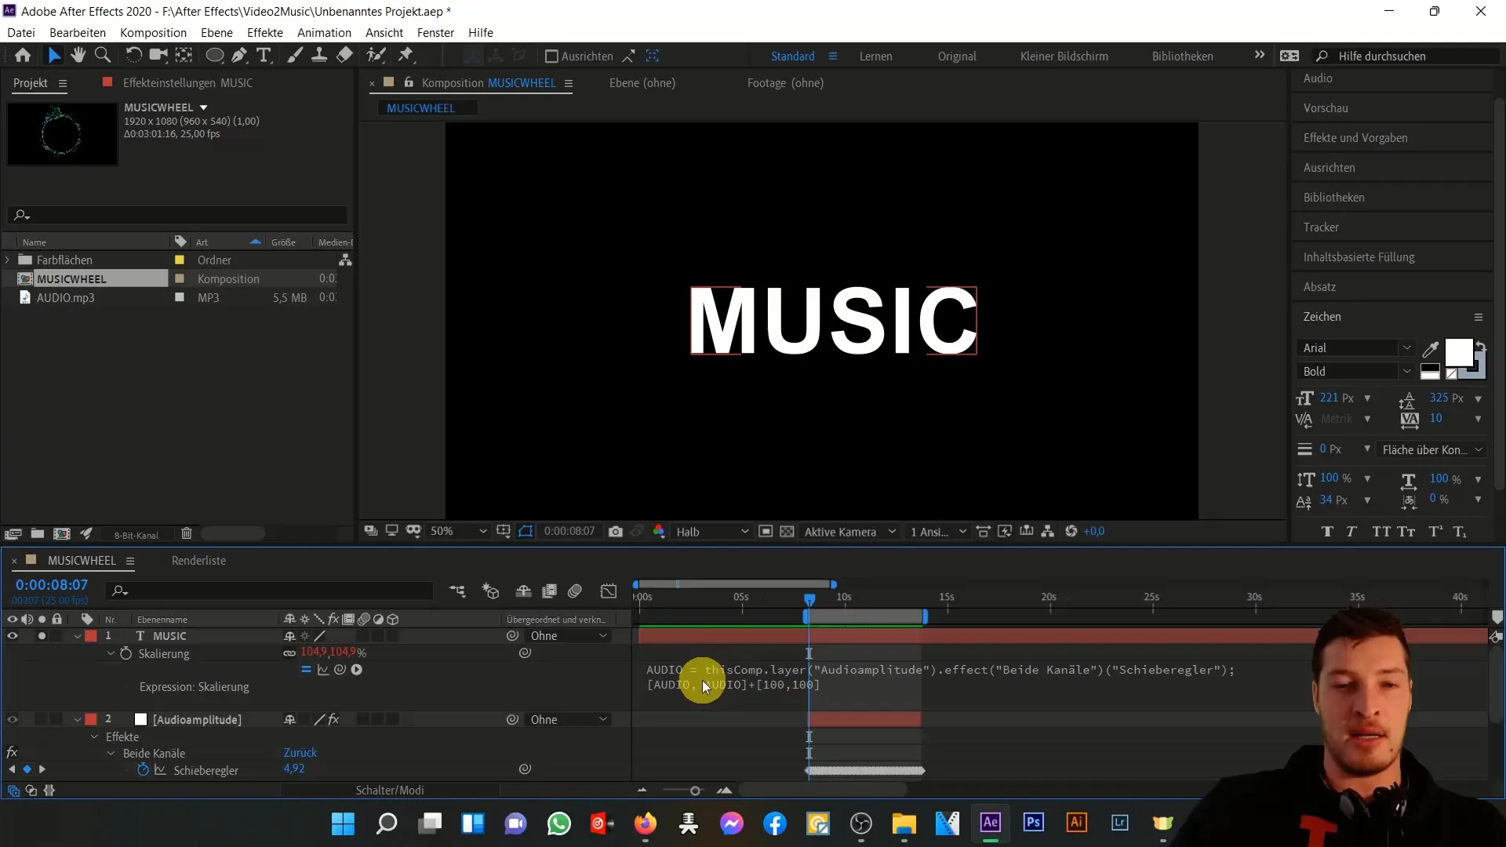
Task: Create new folder in Project panel
Action: coord(37,534)
